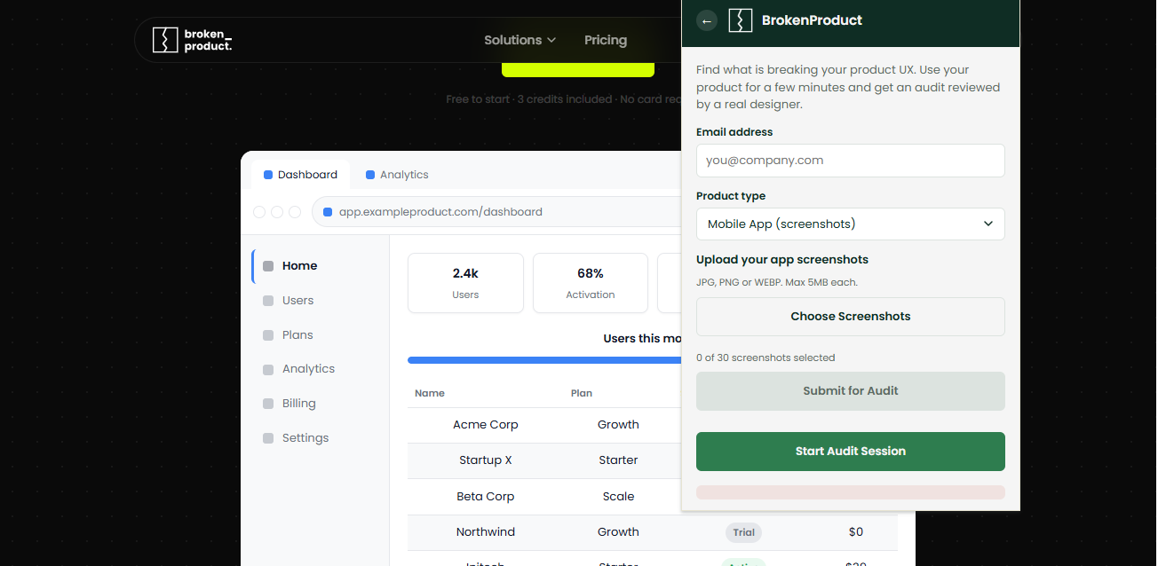Click the Upload your app screenshots heading
Viewport: 1158px width, 566px height.
(782, 260)
